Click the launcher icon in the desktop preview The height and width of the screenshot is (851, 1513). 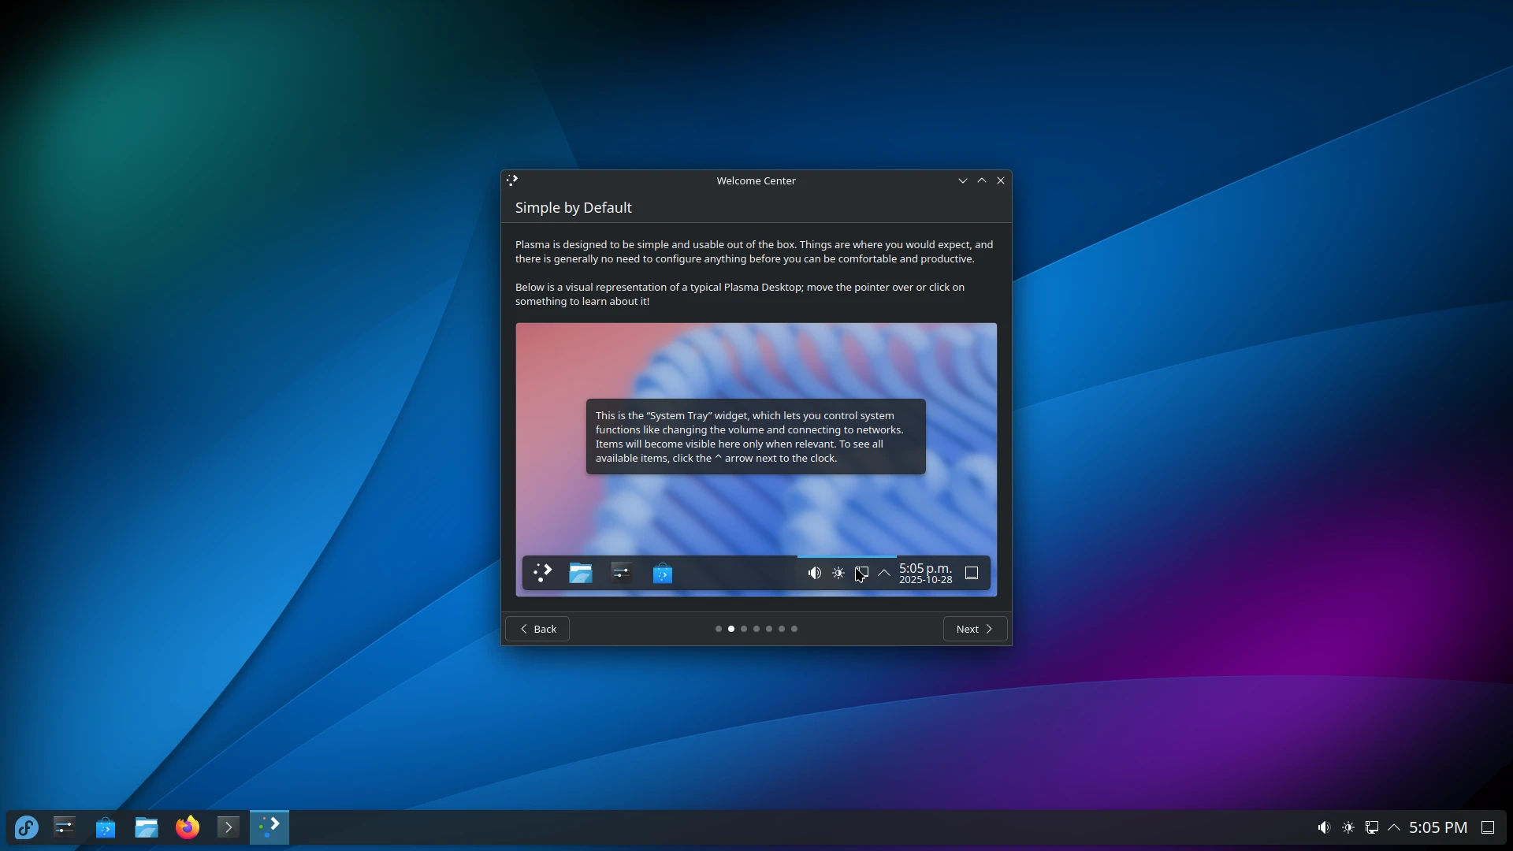542,573
